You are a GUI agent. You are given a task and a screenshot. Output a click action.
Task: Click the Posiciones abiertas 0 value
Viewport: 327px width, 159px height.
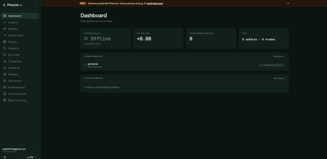[191, 39]
